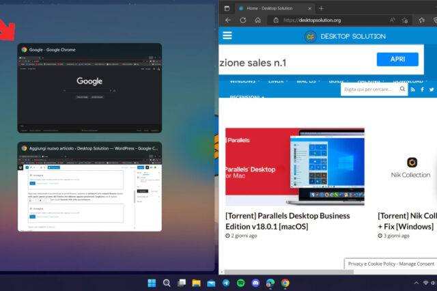Open Parallels Desktop article image
The width and height of the screenshot is (437, 291).
(x=295, y=167)
